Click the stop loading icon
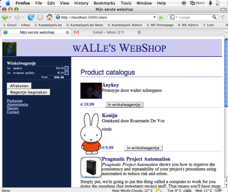The width and height of the screenshot is (228, 192). click(40, 17)
